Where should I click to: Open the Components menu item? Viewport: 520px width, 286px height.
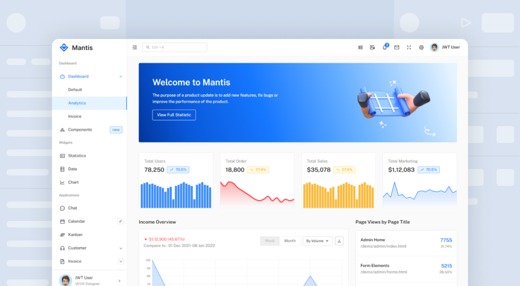89,130
